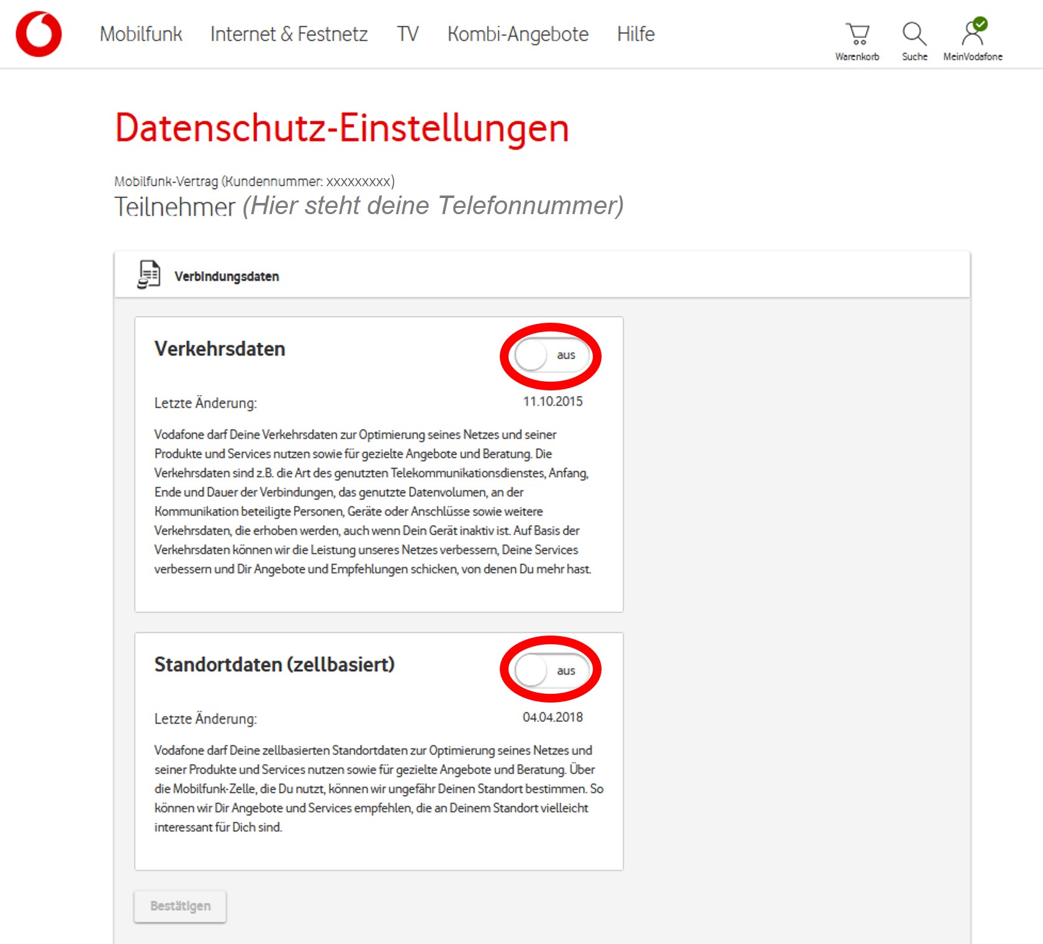The height and width of the screenshot is (944, 1043).
Task: Click the Standortdaten (zellbasiert) card title
Action: point(274,665)
